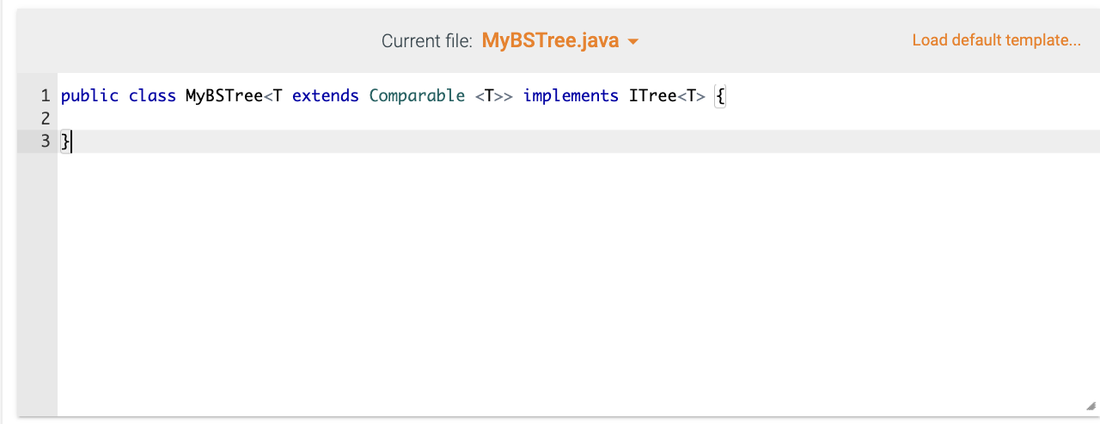Click the Load default template link
The height and width of the screenshot is (424, 1100).
(996, 40)
